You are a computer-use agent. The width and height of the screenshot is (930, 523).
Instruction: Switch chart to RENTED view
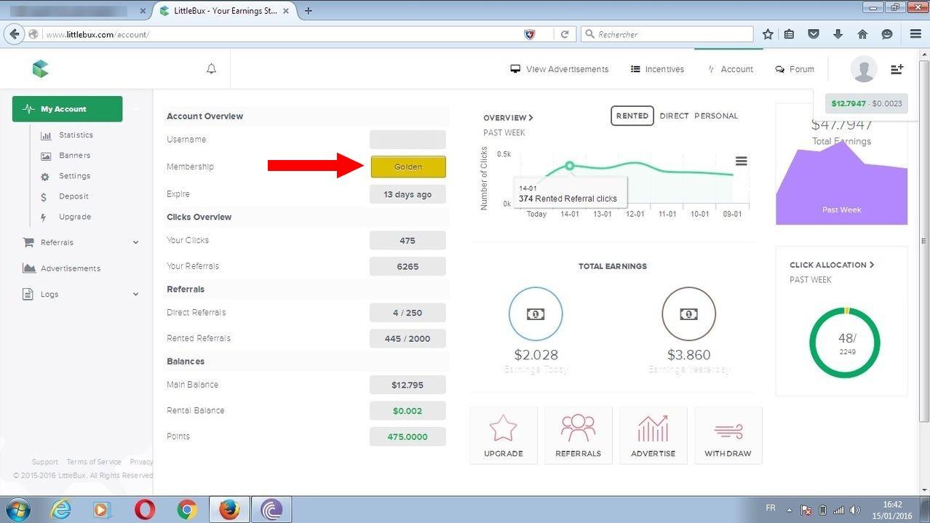tap(632, 116)
